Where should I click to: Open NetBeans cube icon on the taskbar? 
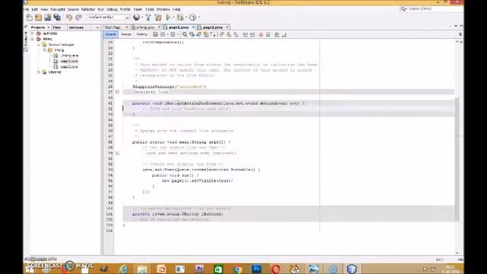352,269
